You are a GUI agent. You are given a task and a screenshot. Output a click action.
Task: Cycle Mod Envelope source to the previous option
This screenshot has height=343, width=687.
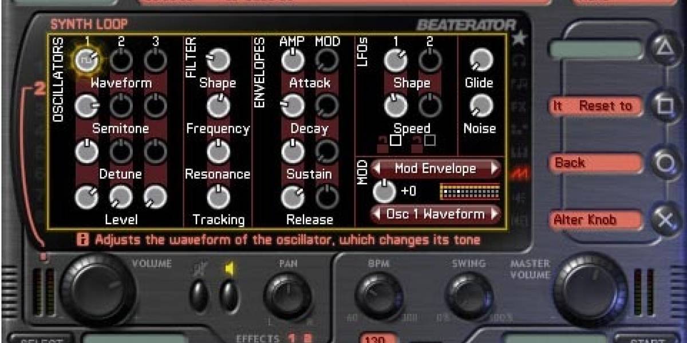click(x=377, y=169)
